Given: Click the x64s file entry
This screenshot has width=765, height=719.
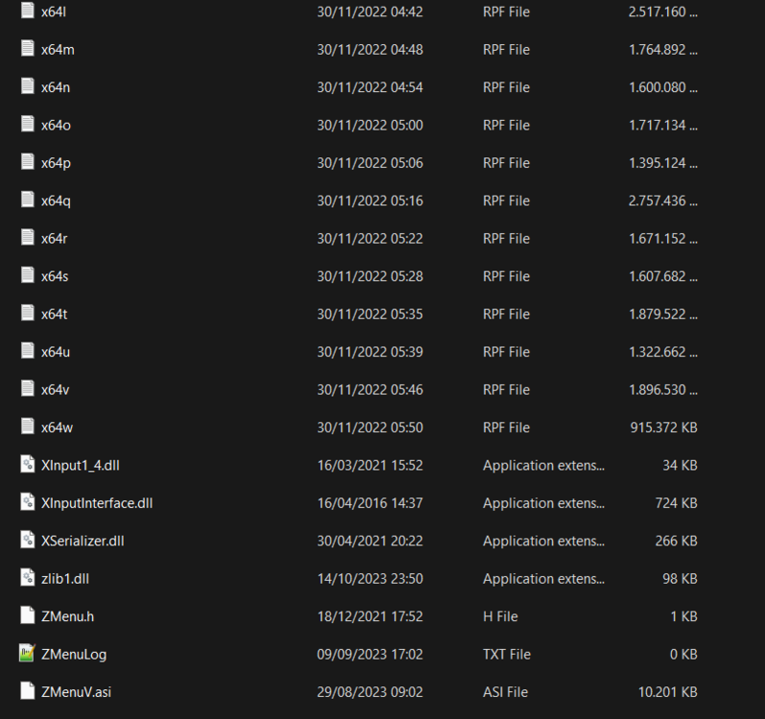Looking at the screenshot, I should [359, 276].
